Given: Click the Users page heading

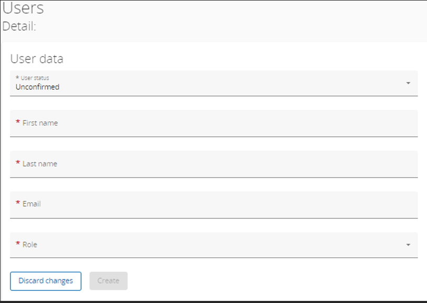Looking at the screenshot, I should (x=24, y=8).
